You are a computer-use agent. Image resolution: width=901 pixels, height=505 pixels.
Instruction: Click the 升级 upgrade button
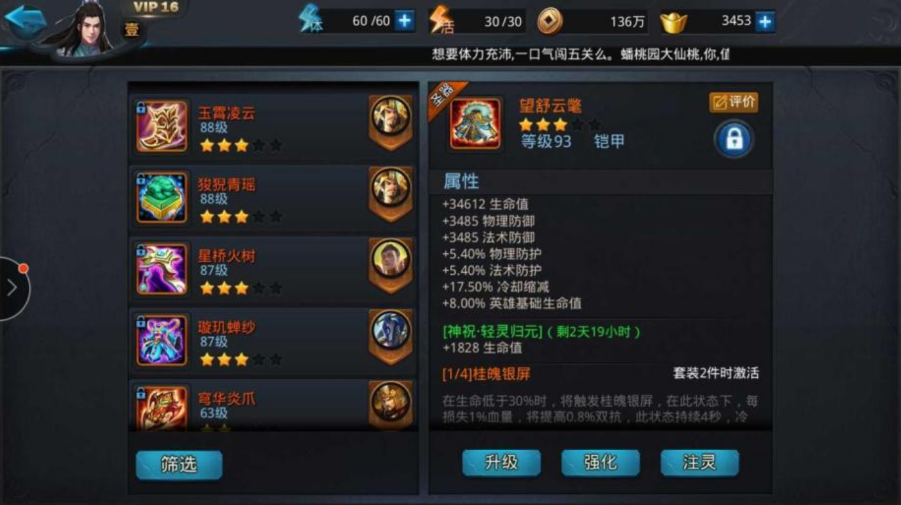click(502, 462)
